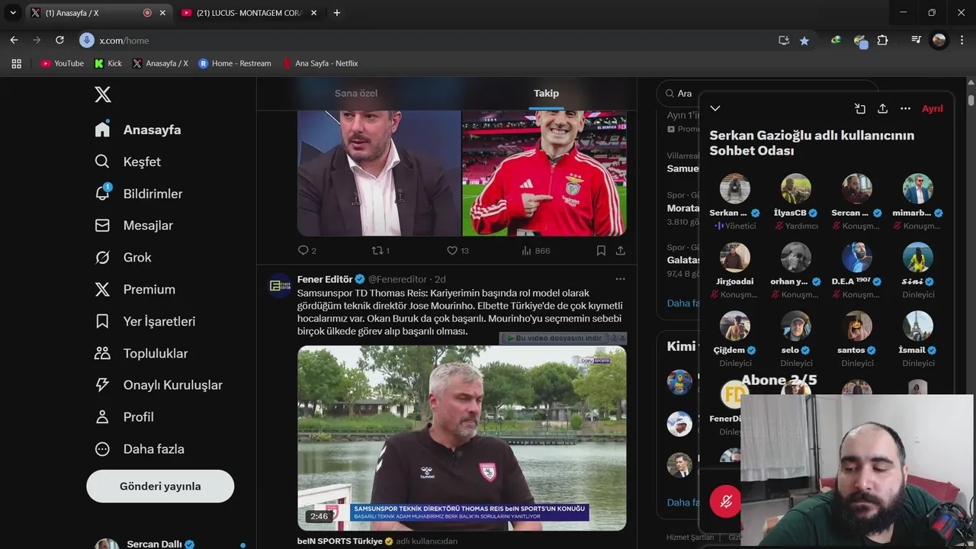
Task: Open more options on Fener Editör post
Action: click(621, 279)
